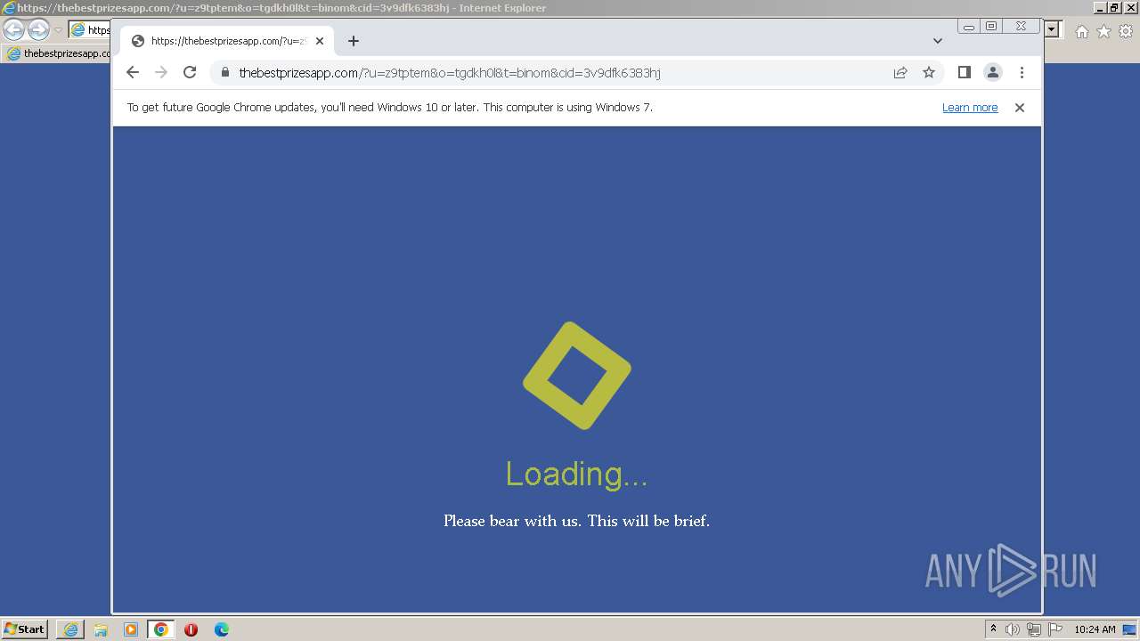This screenshot has height=641, width=1140.
Task: Expand Chrome tab search chevron
Action: click(x=938, y=41)
